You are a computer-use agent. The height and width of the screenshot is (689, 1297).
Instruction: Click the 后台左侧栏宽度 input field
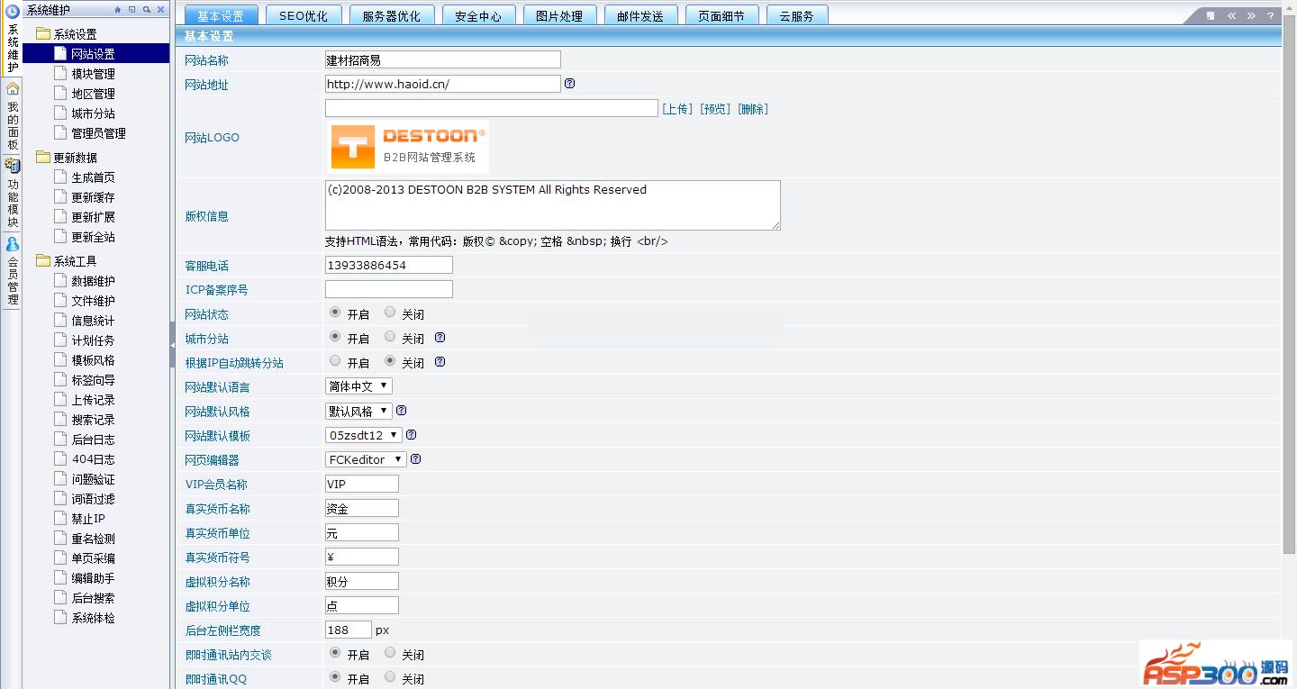[349, 630]
